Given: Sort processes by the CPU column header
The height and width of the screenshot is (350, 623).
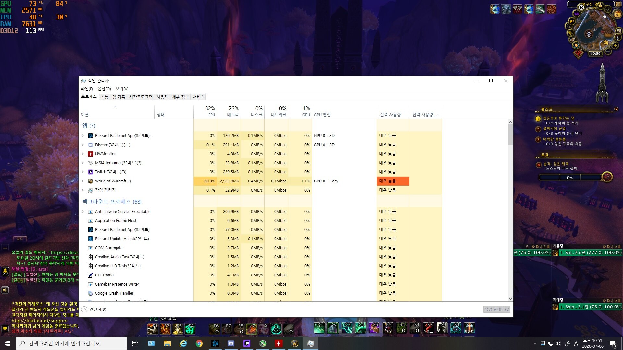Looking at the screenshot, I should (x=205, y=111).
